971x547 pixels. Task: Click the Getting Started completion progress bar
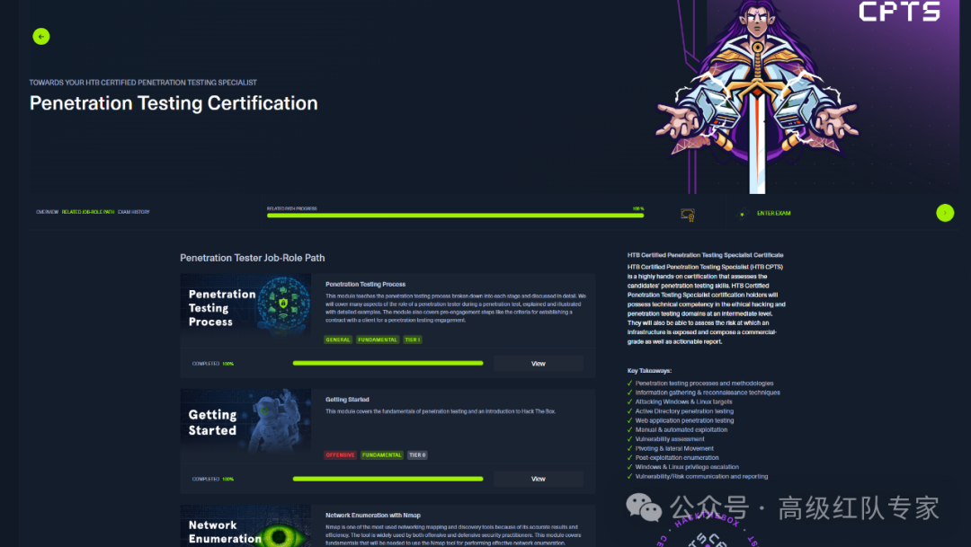point(388,479)
